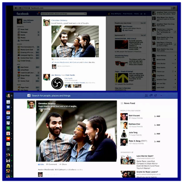
Task: Open friend requests icon in new top bar
Action: pyautogui.click(x=146, y=96)
